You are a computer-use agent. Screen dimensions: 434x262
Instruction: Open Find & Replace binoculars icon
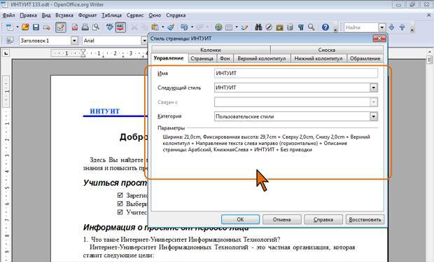coord(258,27)
